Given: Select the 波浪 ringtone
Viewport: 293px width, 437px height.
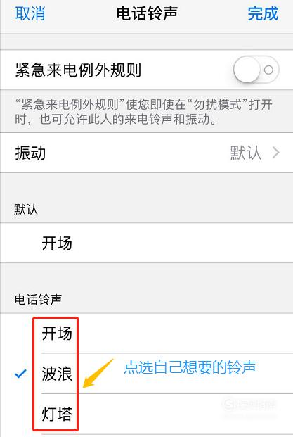Looking at the screenshot, I should pyautogui.click(x=146, y=374).
